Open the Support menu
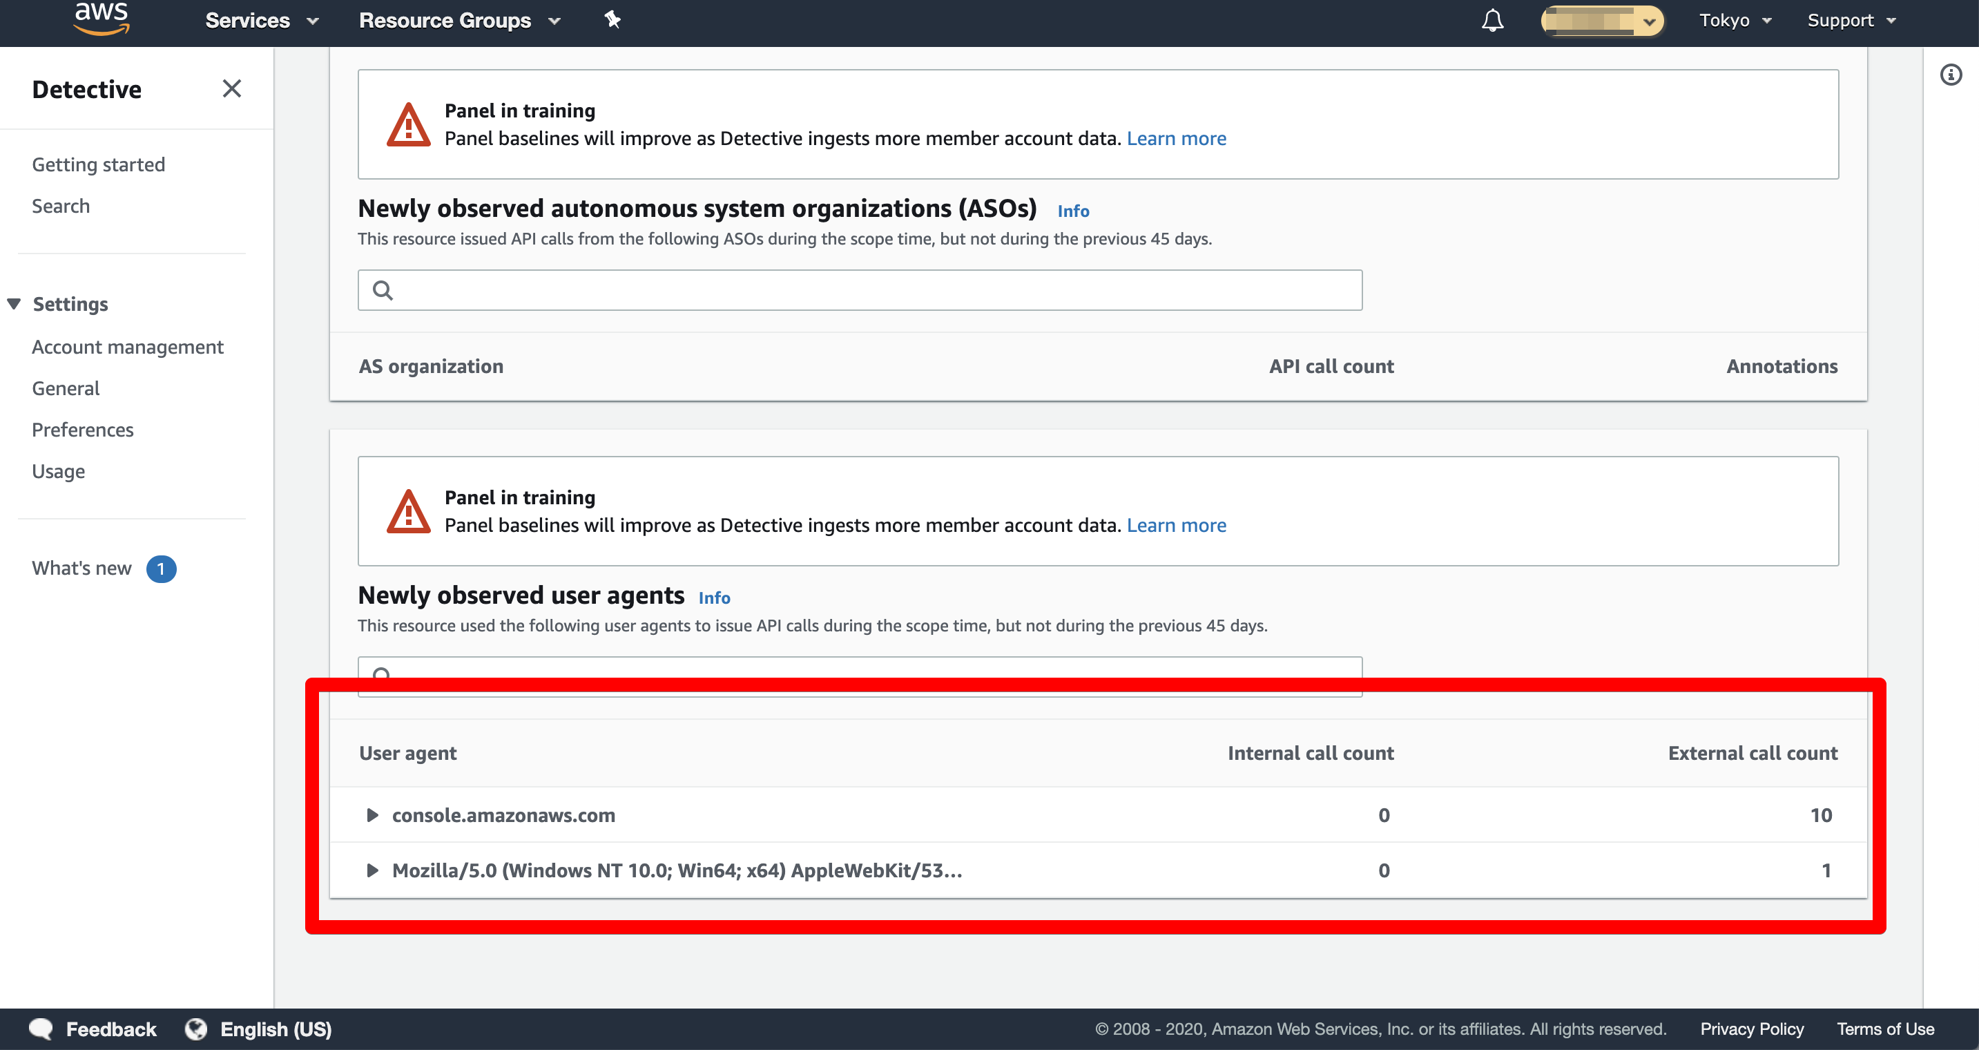This screenshot has width=1979, height=1050. click(1851, 21)
